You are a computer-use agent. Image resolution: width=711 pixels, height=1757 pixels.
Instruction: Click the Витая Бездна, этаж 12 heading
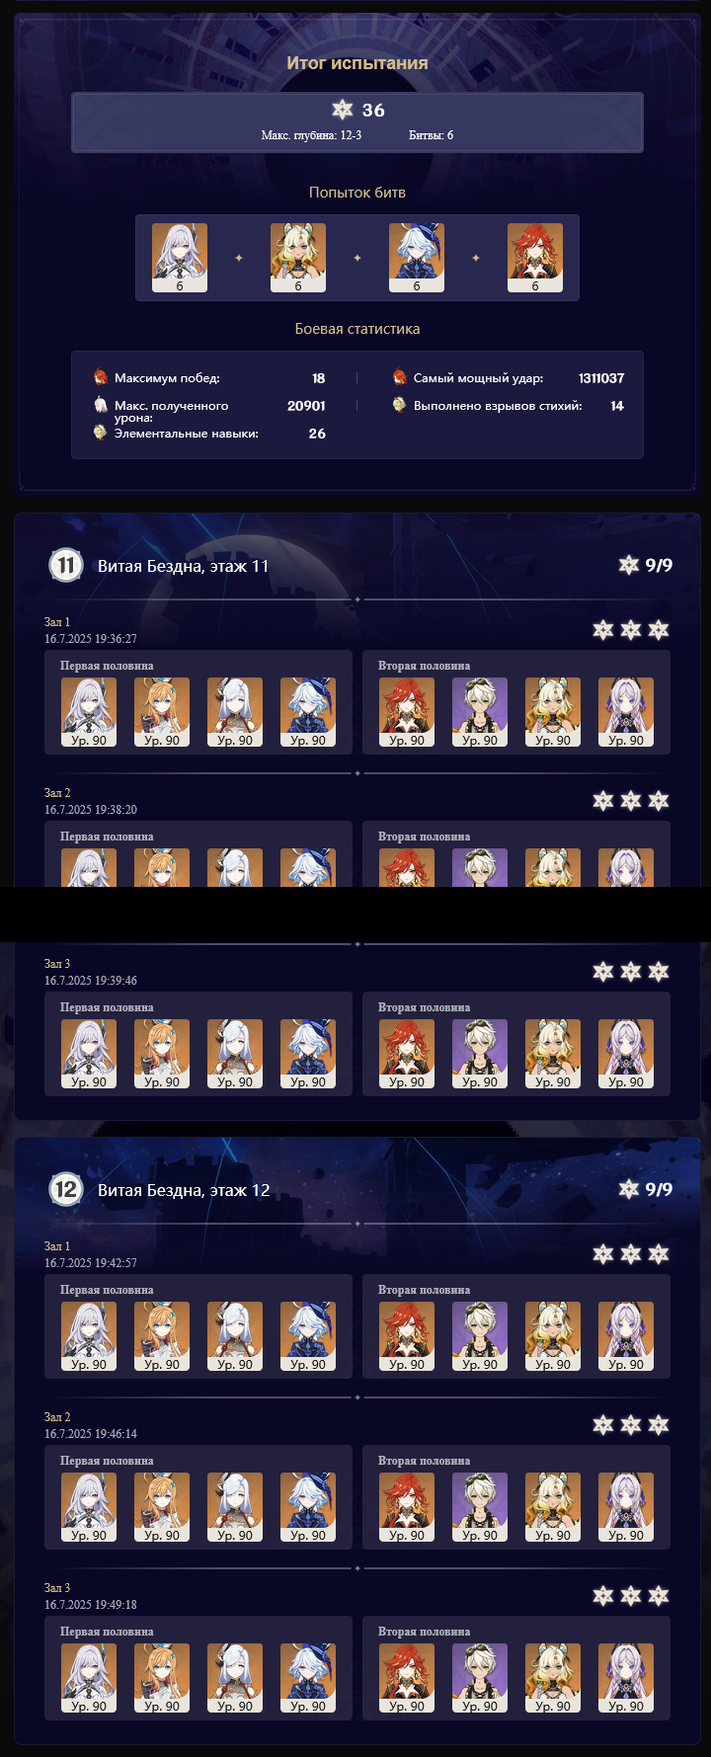(184, 1190)
